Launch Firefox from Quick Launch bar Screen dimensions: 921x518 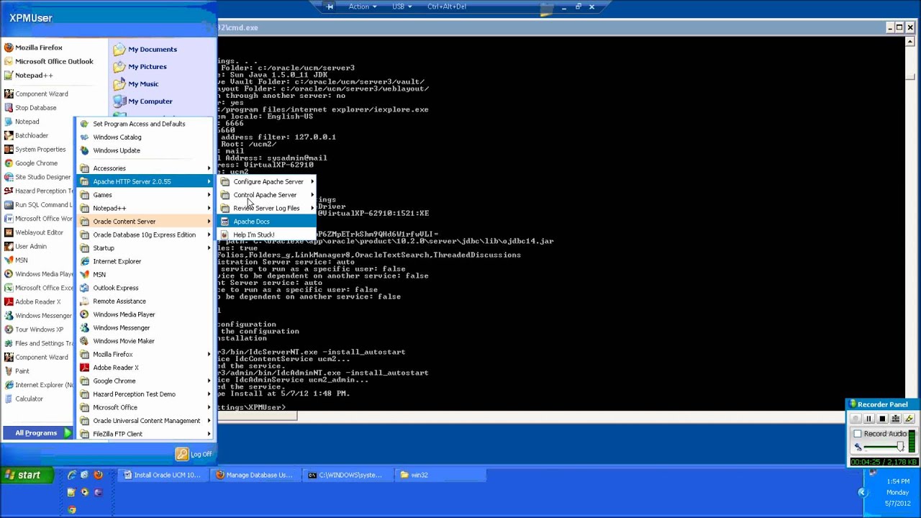click(x=98, y=475)
